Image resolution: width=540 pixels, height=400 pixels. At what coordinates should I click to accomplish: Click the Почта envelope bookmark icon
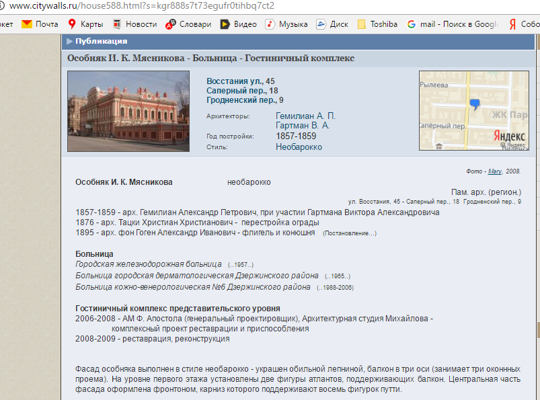click(26, 24)
